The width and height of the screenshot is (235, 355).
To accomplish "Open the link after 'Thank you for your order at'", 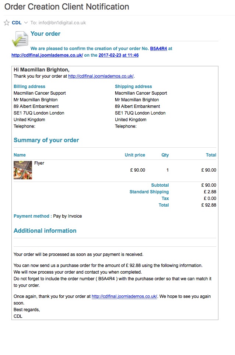I will 101,76.
